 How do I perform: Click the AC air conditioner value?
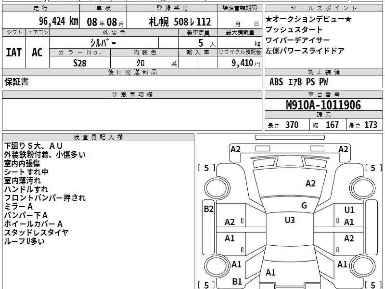pos(37,53)
